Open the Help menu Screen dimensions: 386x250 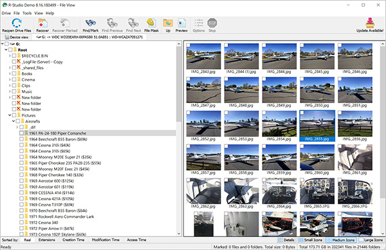(x=50, y=13)
